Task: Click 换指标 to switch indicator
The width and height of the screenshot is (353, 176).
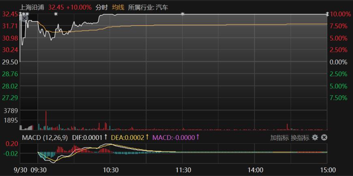Action: click(x=300, y=137)
